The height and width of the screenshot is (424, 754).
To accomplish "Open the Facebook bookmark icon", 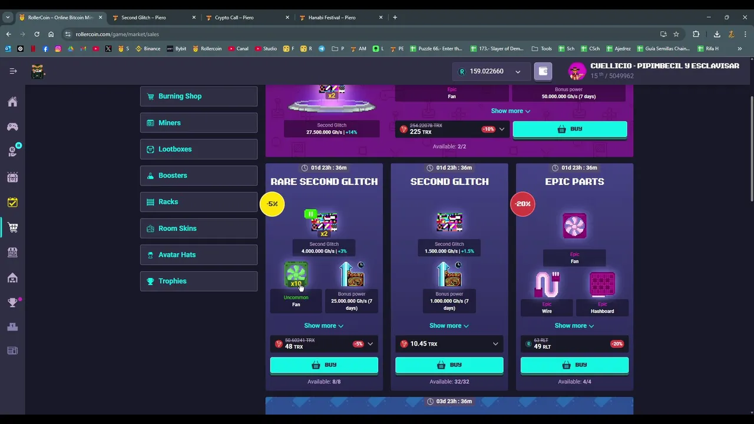I will point(45,48).
